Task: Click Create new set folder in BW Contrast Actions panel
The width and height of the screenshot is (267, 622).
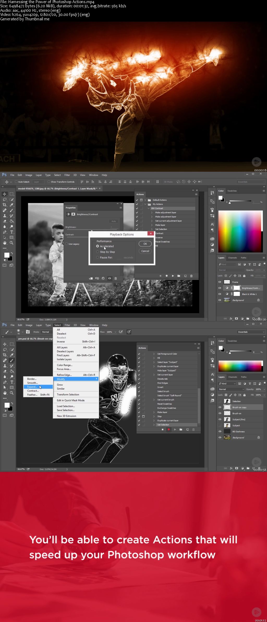Action: tap(179, 276)
